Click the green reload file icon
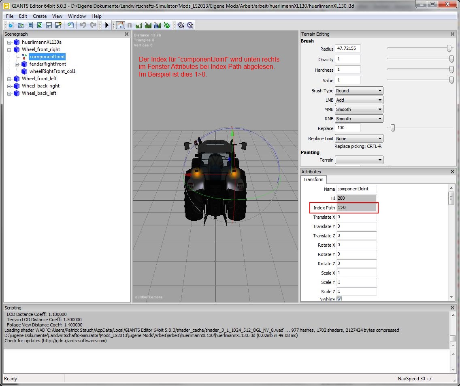The width and height of the screenshot is (460, 386). (40, 25)
